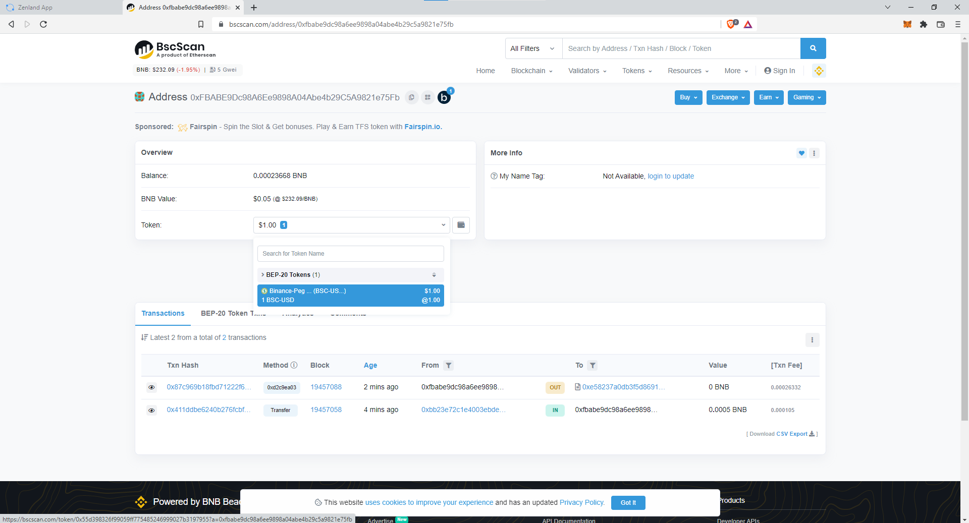Close the Address browser tab
Image resolution: width=969 pixels, height=523 pixels.
point(237,8)
